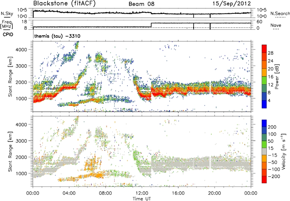The image size is (290, 201).
Task: Pick Velocity colorbar segment between 100 and 200
Action: pos(264,130)
